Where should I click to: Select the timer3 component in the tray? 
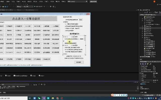42,75
